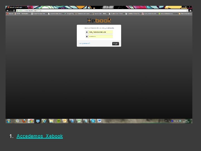201x151 pixels.
Task: Open Windows Explorer folder in taskbar
Action: [51, 121]
